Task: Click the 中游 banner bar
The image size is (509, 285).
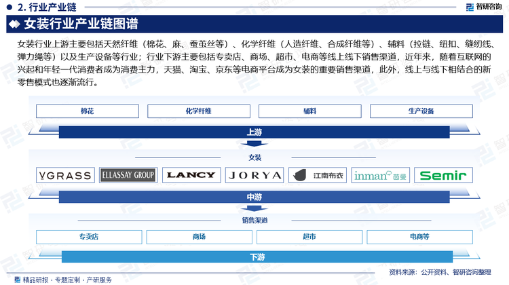Action: tap(254, 197)
